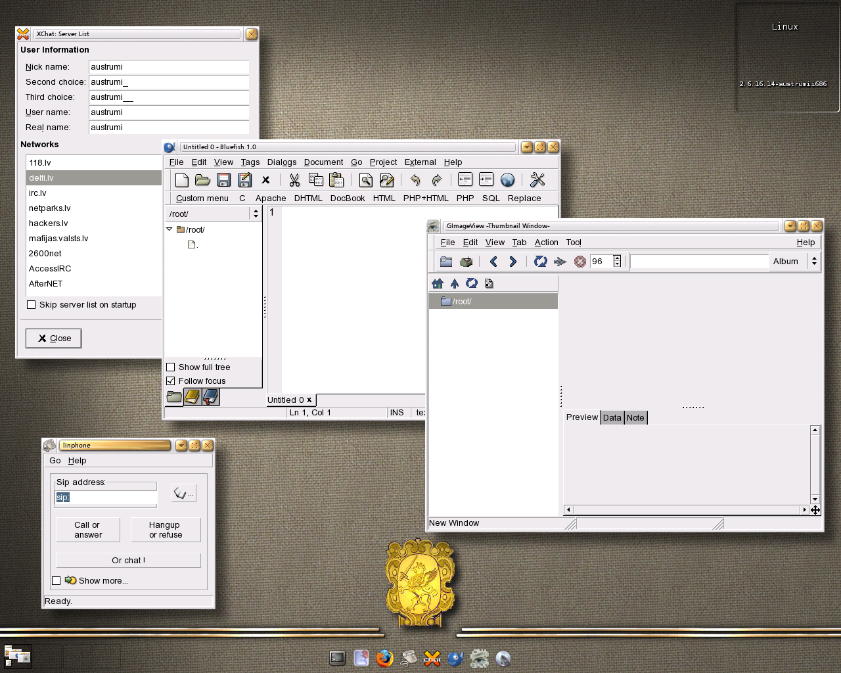Open the Go menu in linphone
Viewport: 841px width, 673px height.
click(55, 461)
